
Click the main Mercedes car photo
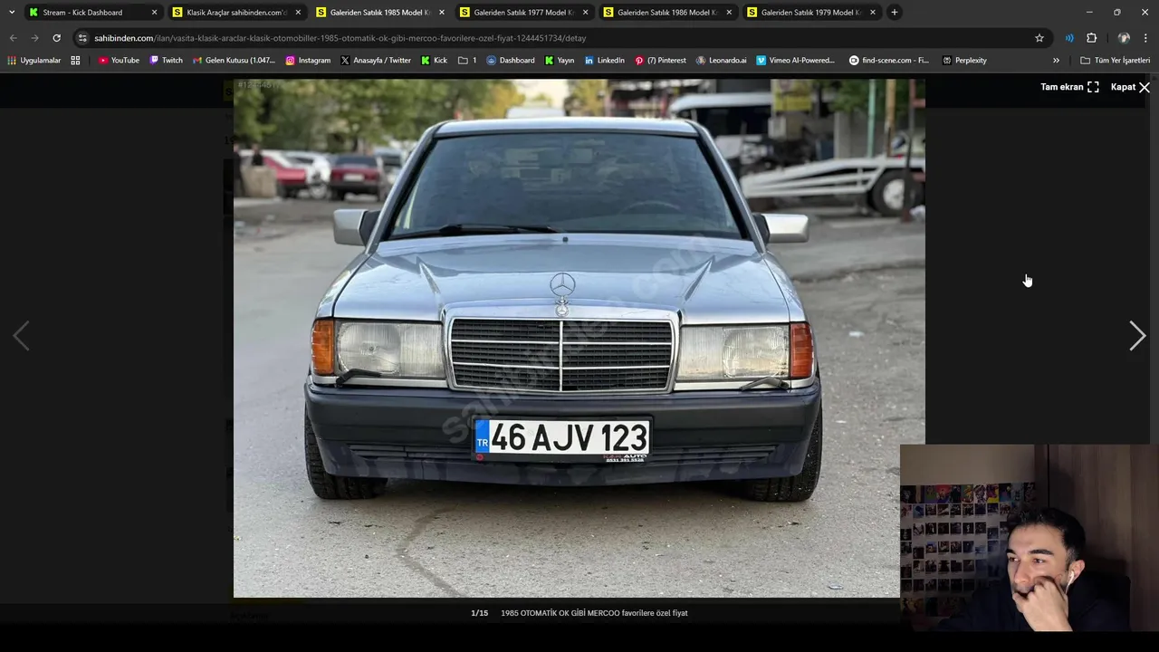(579, 338)
